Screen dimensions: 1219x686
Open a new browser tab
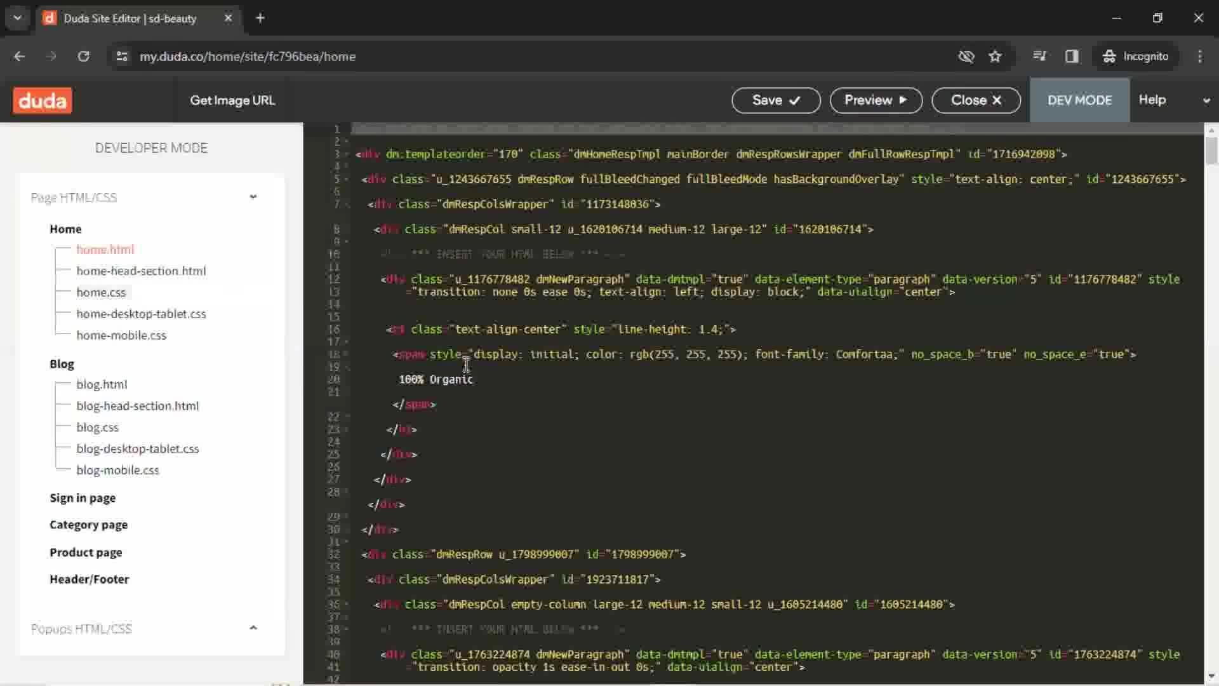pyautogui.click(x=260, y=18)
